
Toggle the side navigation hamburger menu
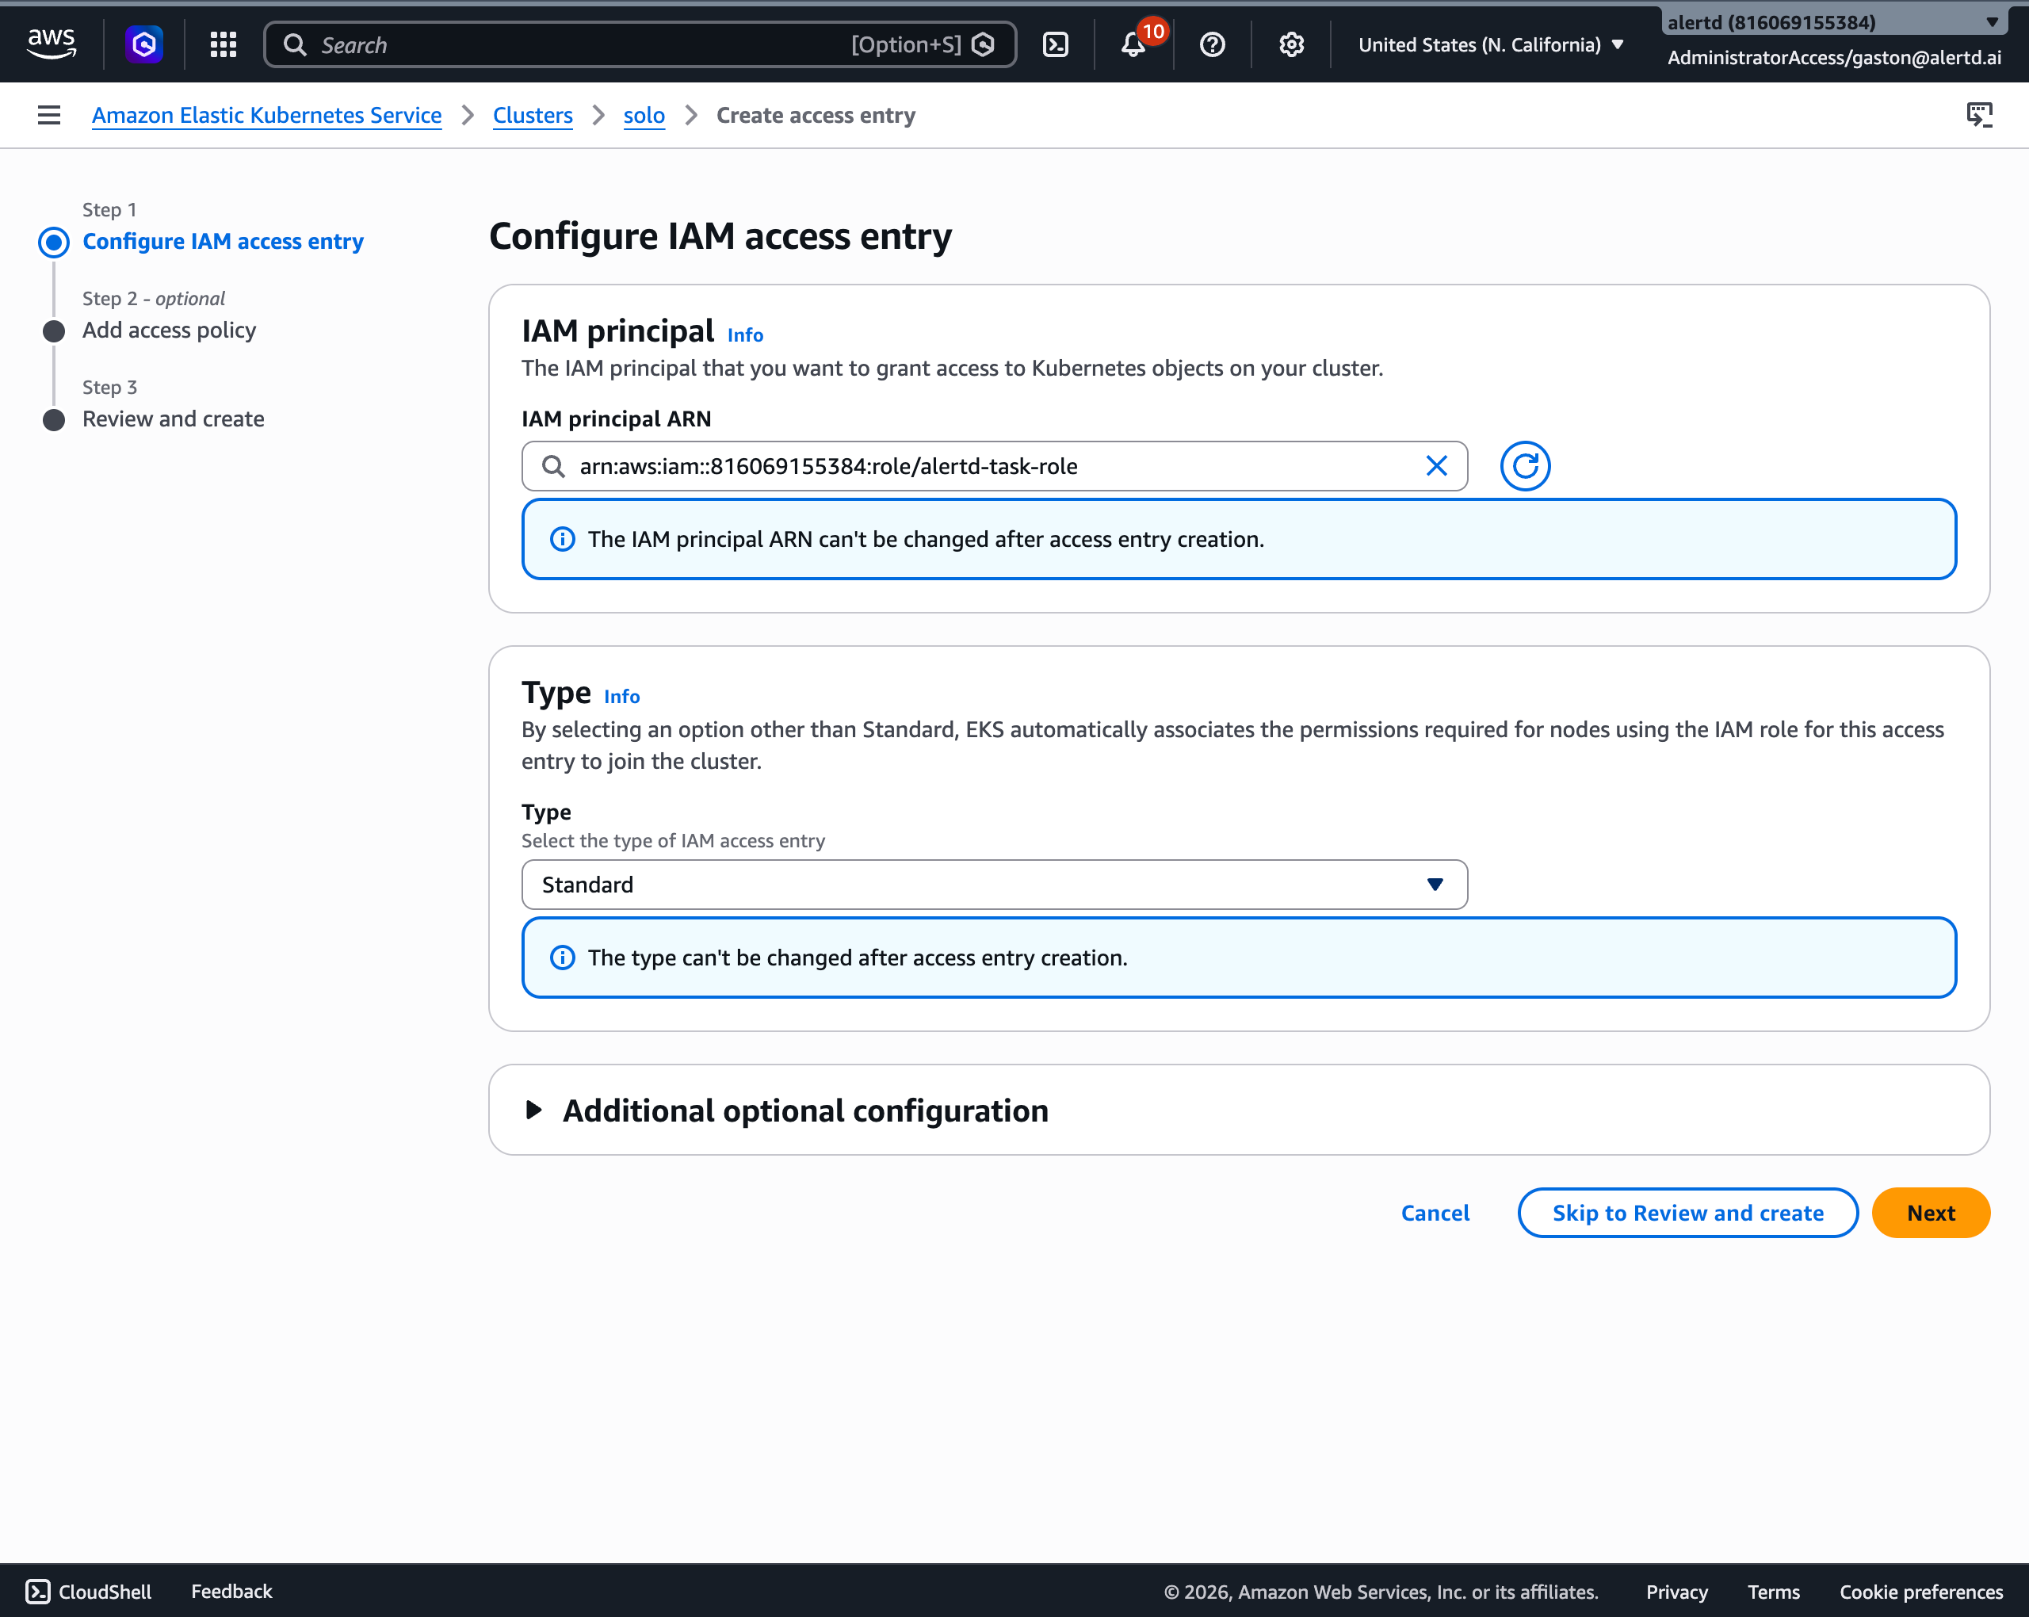click(49, 115)
